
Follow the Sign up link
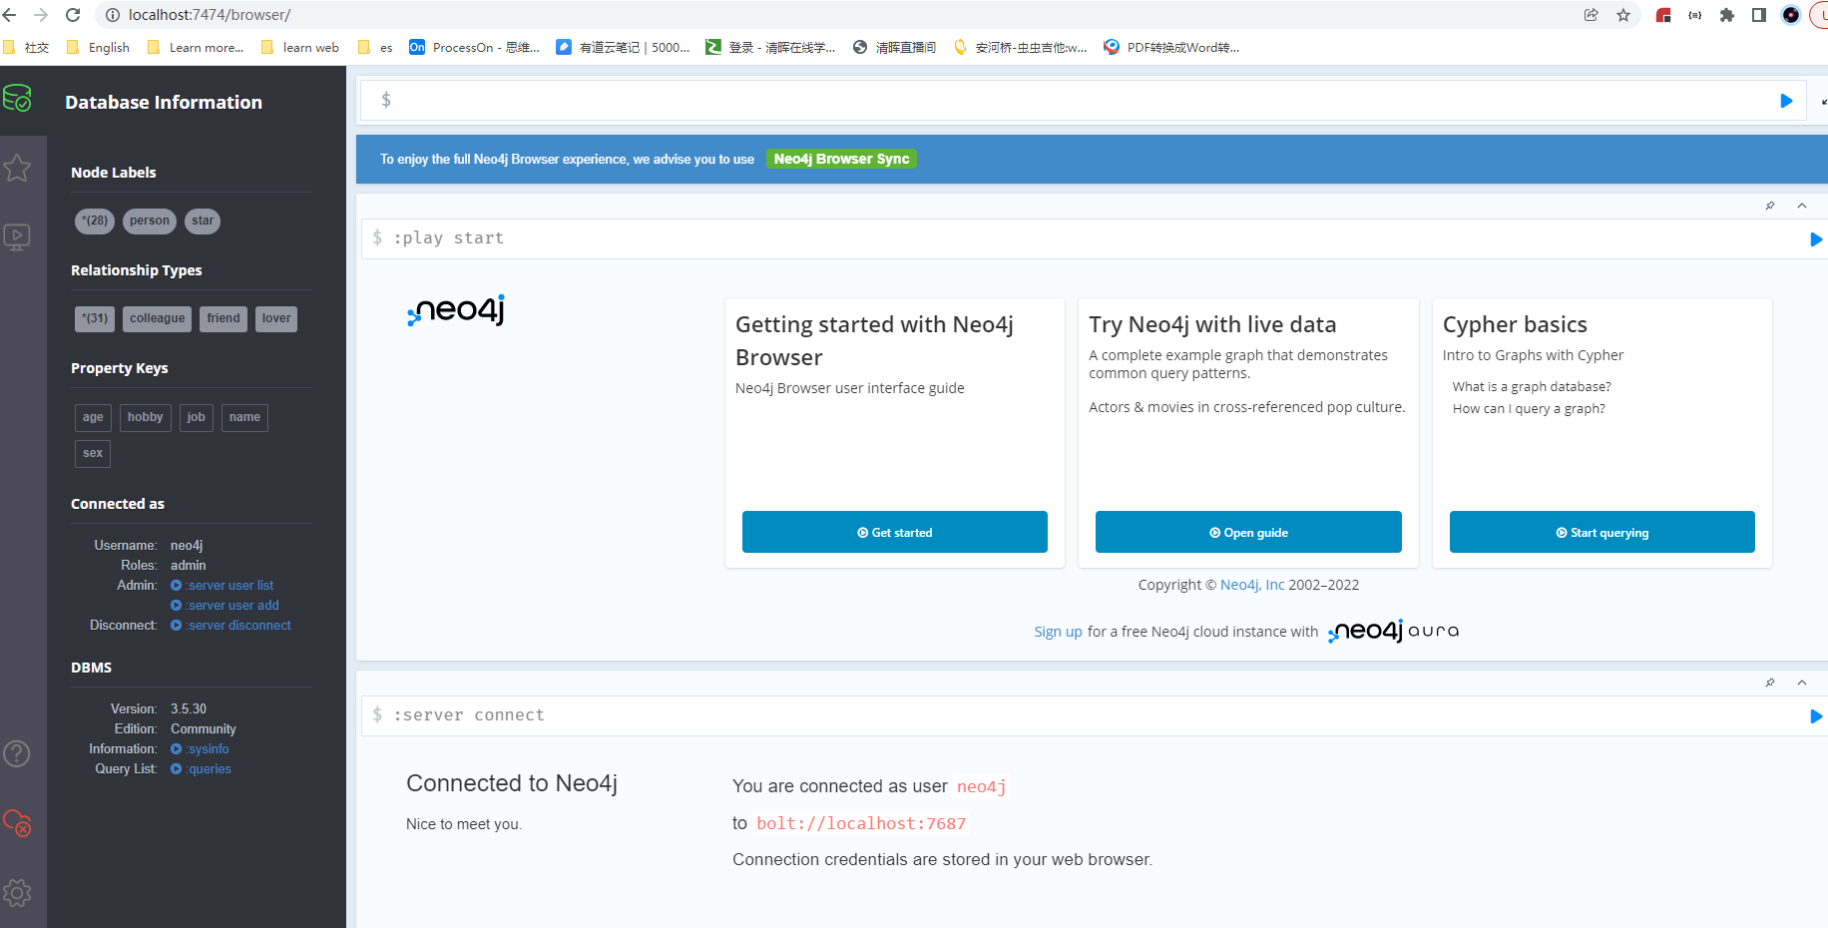[1058, 631]
